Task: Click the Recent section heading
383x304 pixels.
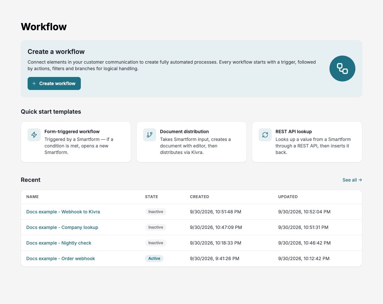Action: 31,180
